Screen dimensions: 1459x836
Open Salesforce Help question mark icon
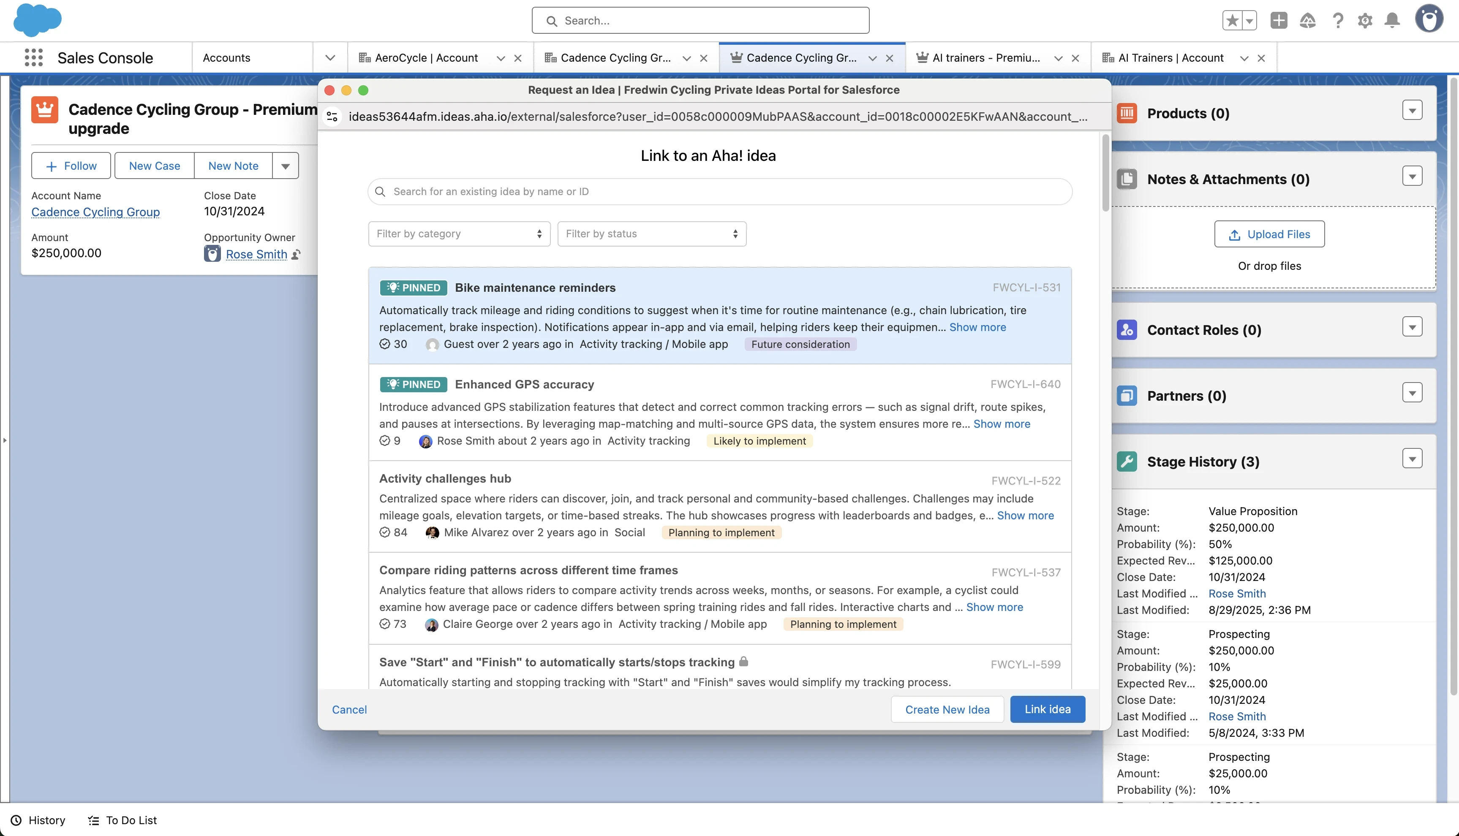tap(1338, 20)
